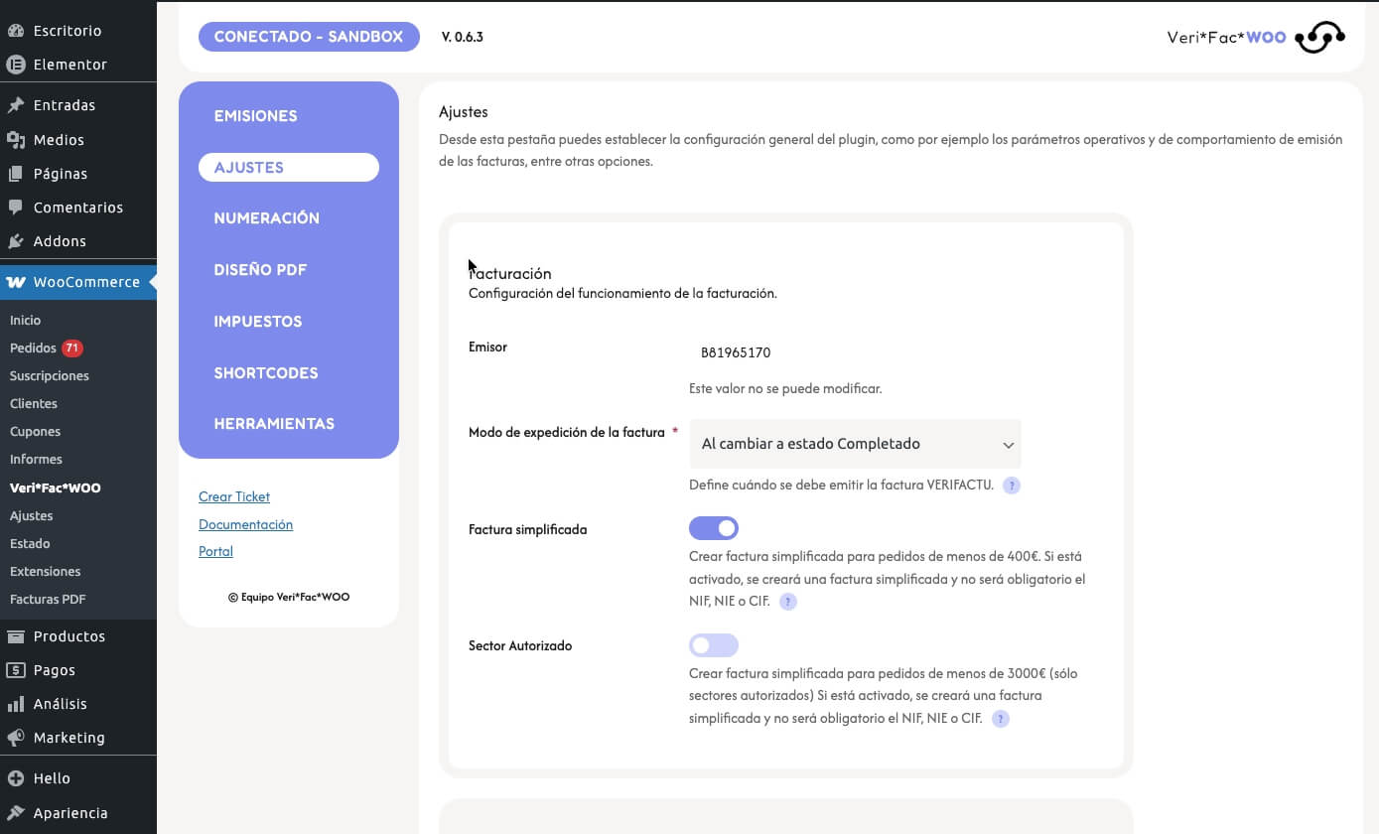Open the Estado submenu item
The width and height of the screenshot is (1379, 834).
click(30, 544)
